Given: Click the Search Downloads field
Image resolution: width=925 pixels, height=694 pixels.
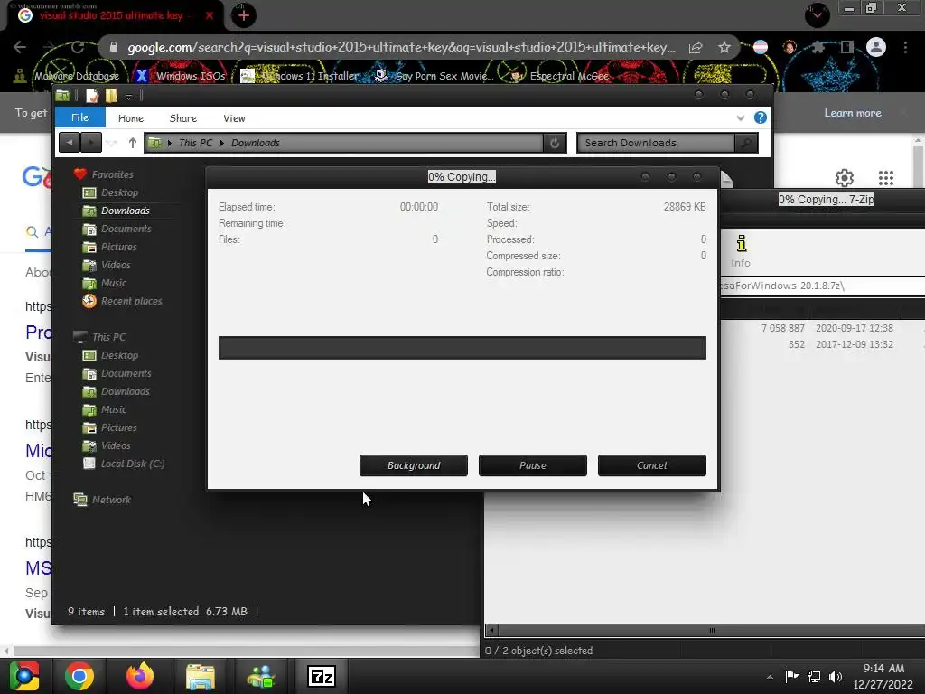Looking at the screenshot, I should click(656, 143).
